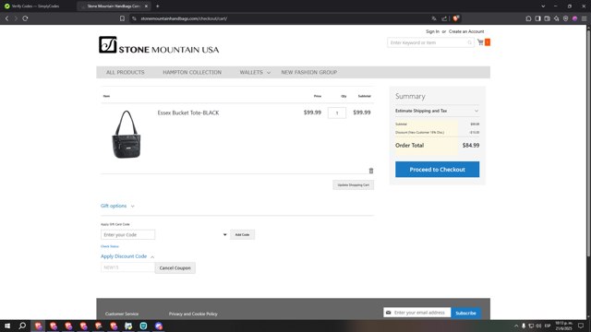Click the volume icon in system tray
591x332 pixels.
(538, 326)
